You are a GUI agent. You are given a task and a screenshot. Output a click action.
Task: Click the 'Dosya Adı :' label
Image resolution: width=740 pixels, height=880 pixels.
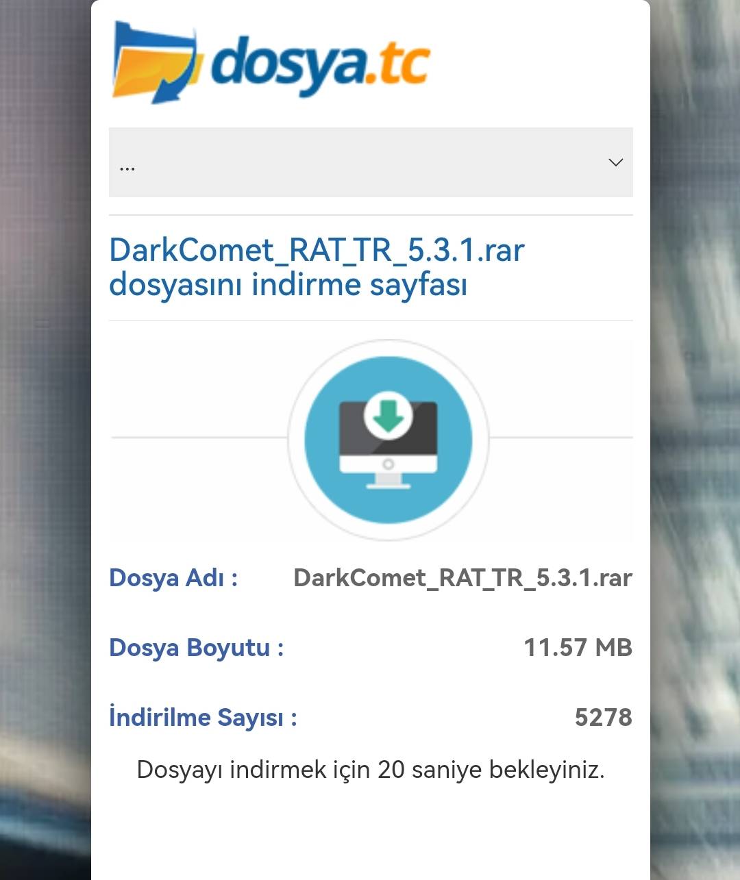[x=173, y=578]
